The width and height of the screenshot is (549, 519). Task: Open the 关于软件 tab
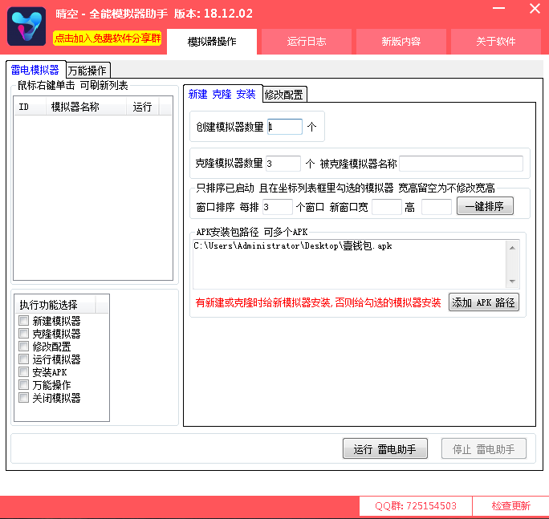point(496,42)
